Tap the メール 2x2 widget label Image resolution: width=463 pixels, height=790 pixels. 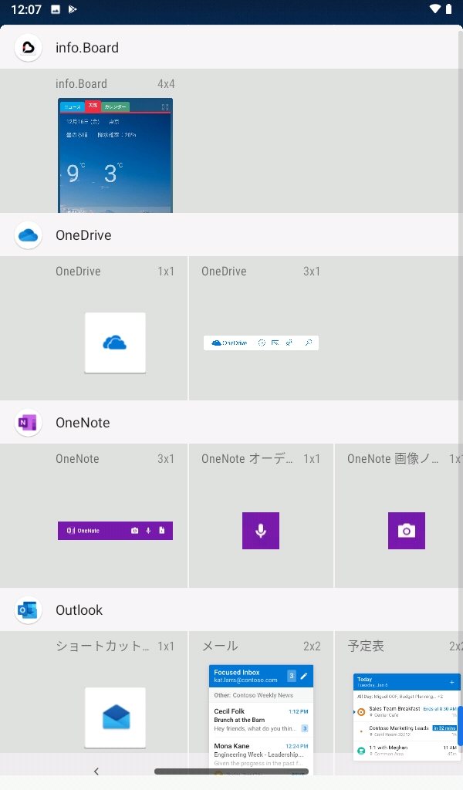[x=220, y=646]
